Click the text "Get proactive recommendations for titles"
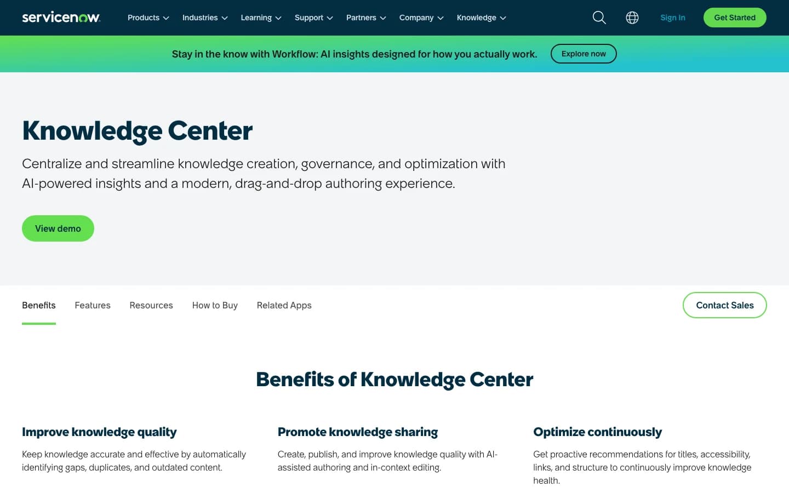This screenshot has width=789, height=493. [642, 467]
